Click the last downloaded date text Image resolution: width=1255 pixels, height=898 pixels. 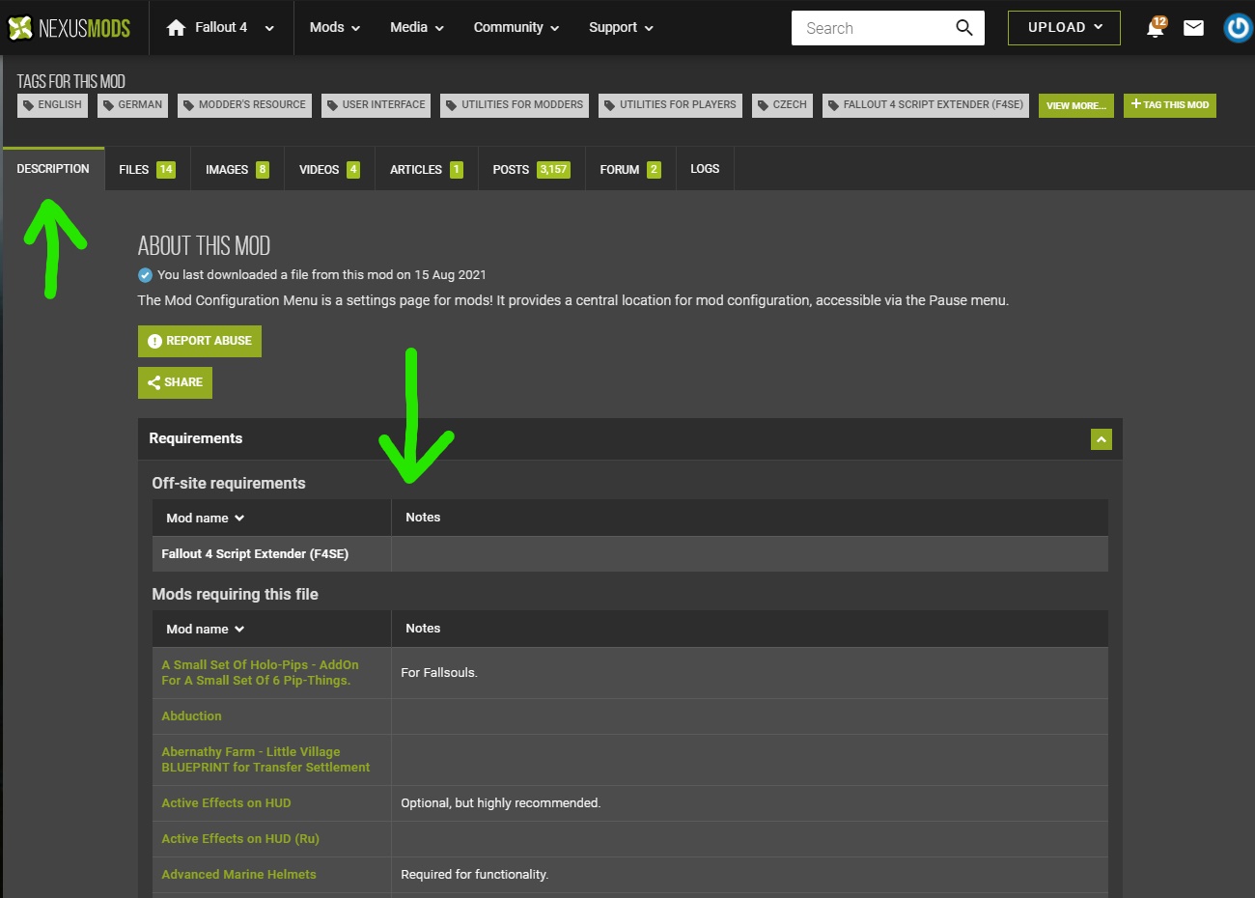point(322,275)
